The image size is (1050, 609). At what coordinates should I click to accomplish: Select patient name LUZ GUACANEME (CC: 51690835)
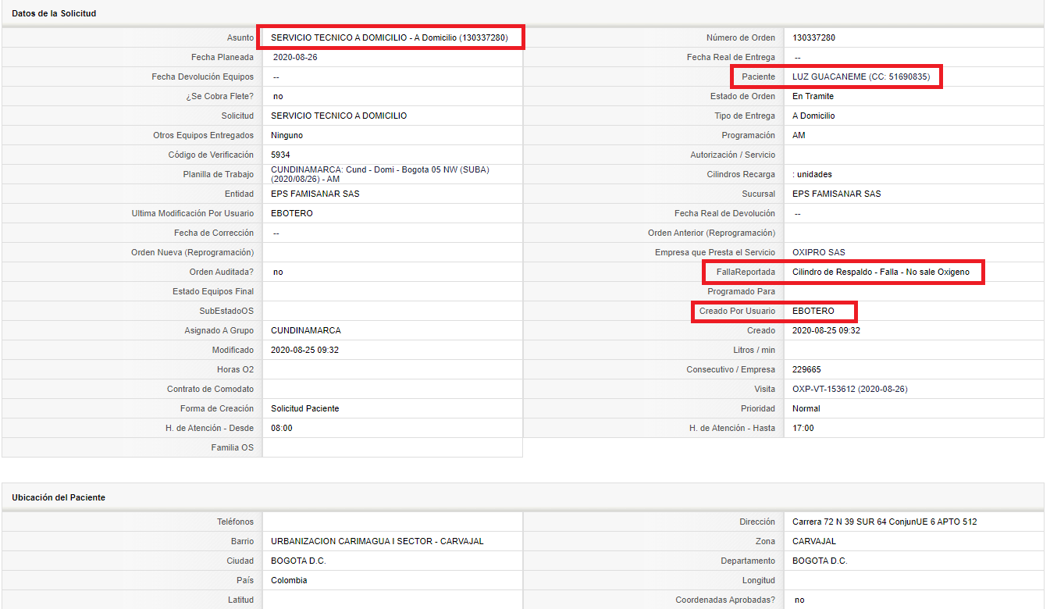coord(861,77)
